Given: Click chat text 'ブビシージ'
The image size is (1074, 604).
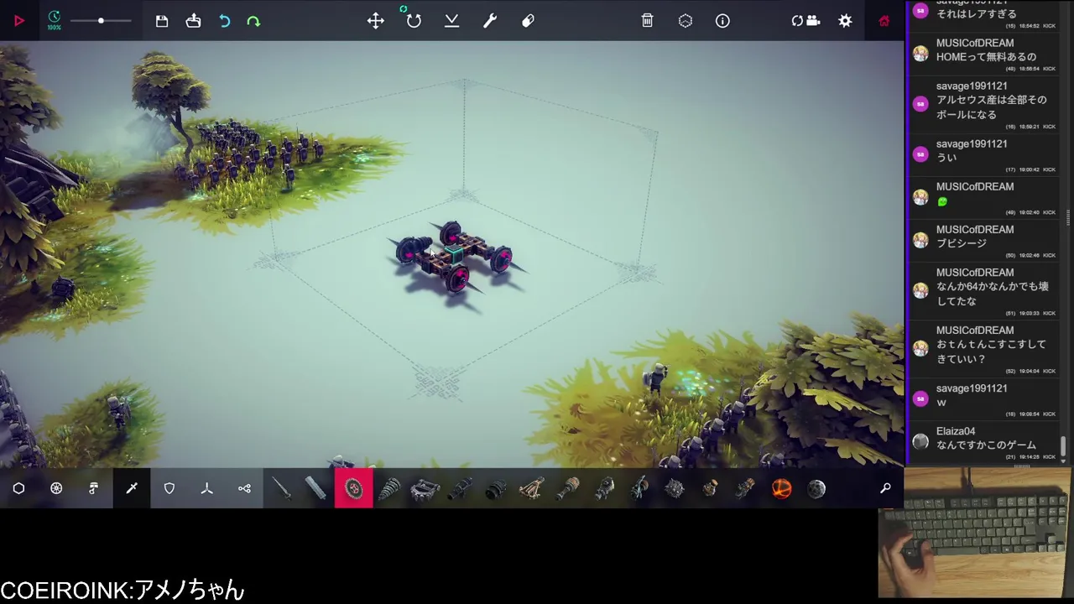Looking at the screenshot, I should point(962,243).
